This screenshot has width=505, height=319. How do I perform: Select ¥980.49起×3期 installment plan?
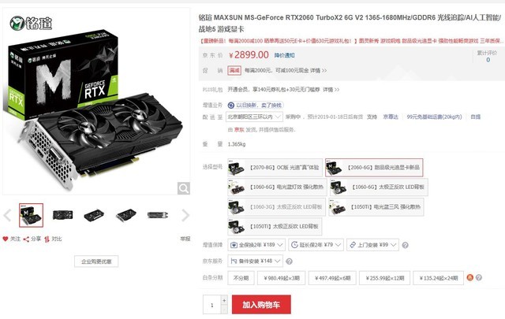click(282, 278)
